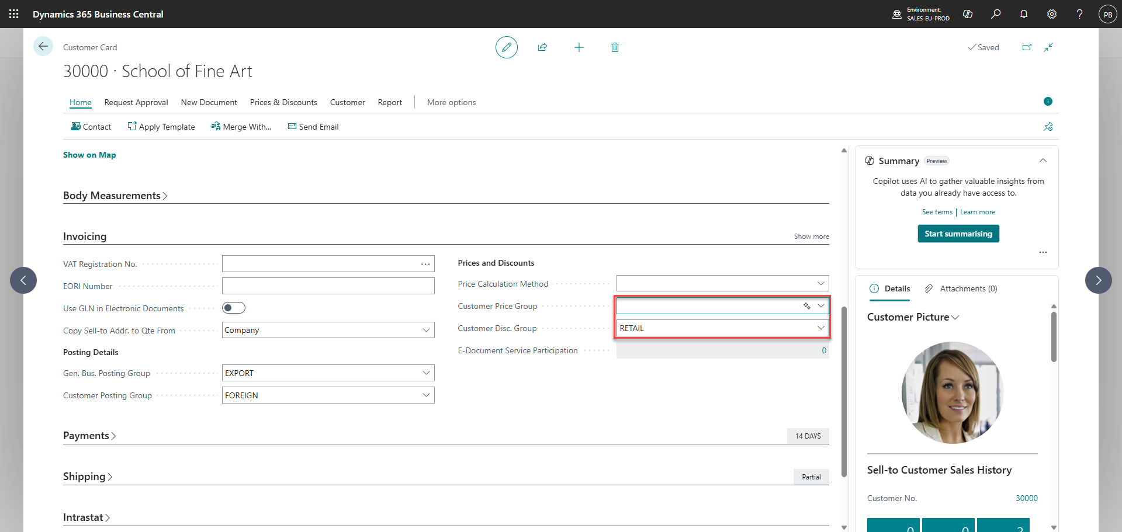Open Customer No. 30000 link in factbox

pos(1027,498)
